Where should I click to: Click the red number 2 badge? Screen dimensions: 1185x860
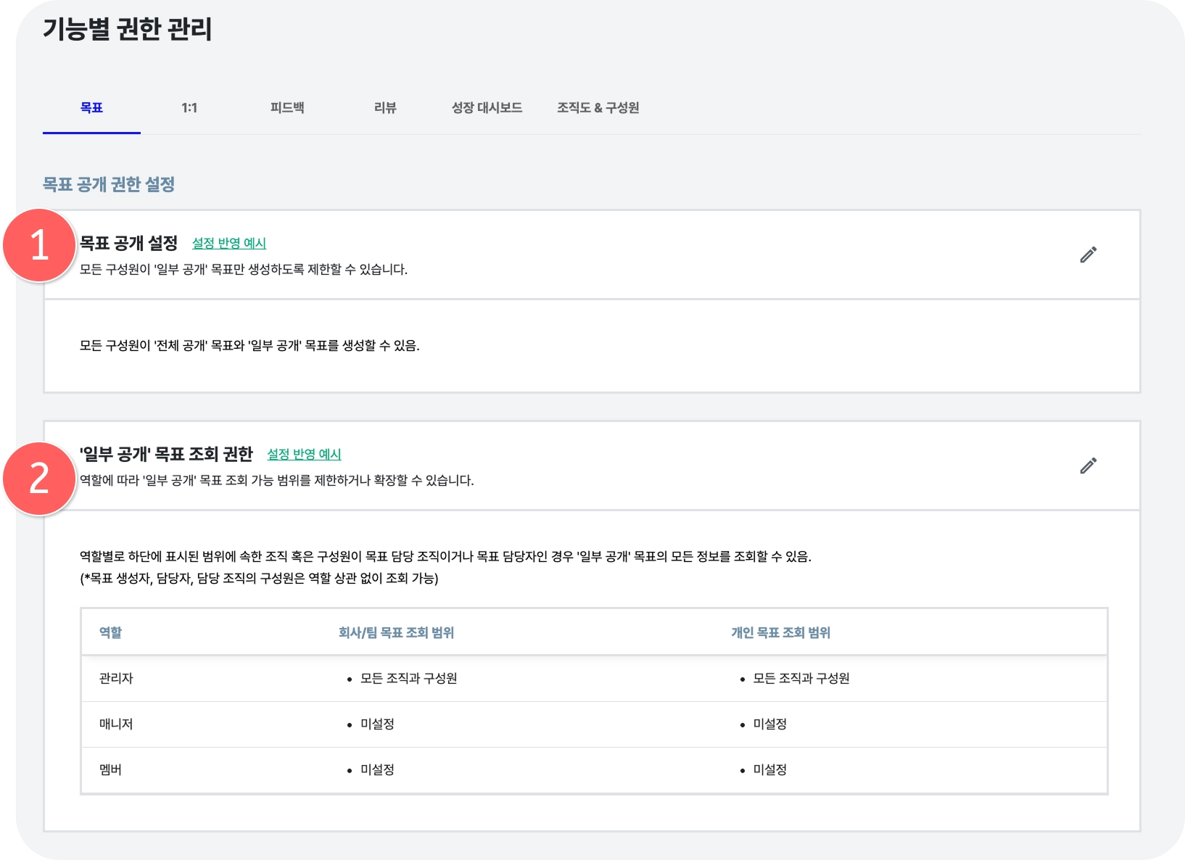pos(39,479)
